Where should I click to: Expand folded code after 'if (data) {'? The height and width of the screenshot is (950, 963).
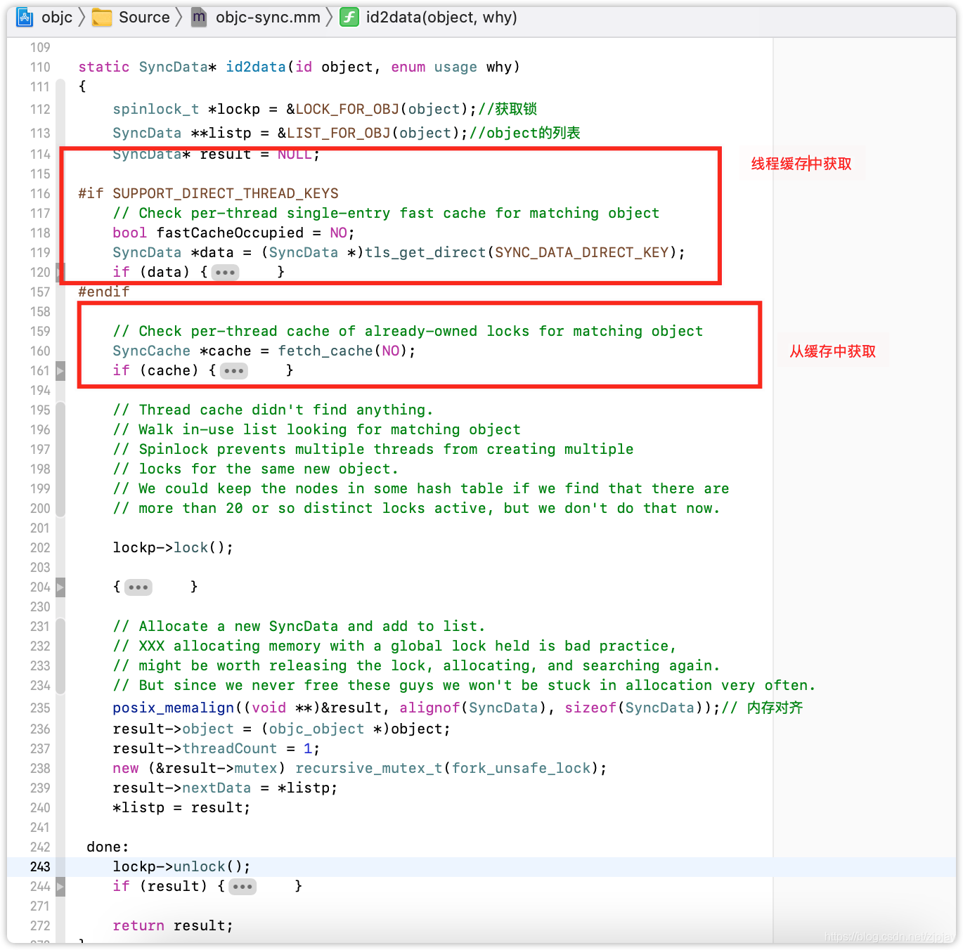[225, 272]
